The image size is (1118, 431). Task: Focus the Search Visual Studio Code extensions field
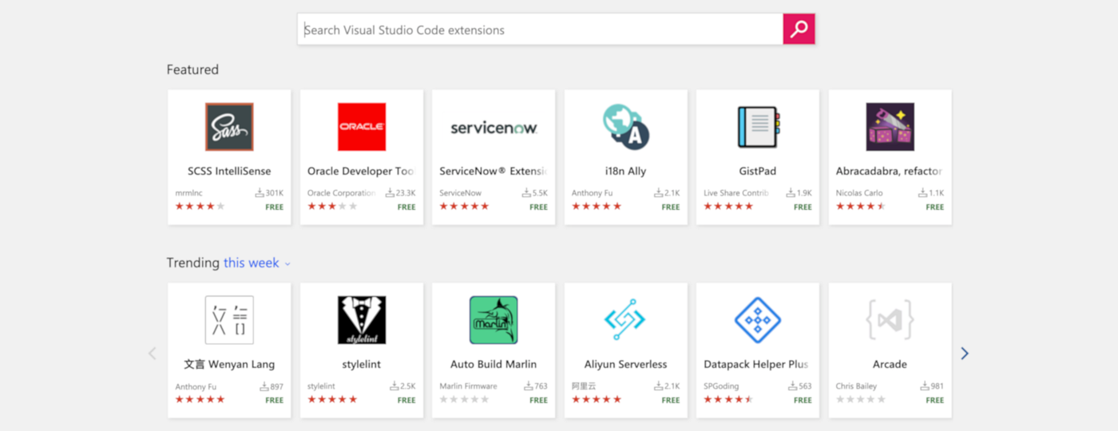coord(541,30)
